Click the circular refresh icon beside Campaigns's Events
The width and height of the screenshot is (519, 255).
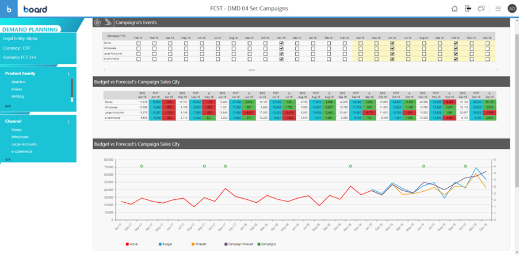pos(98,22)
